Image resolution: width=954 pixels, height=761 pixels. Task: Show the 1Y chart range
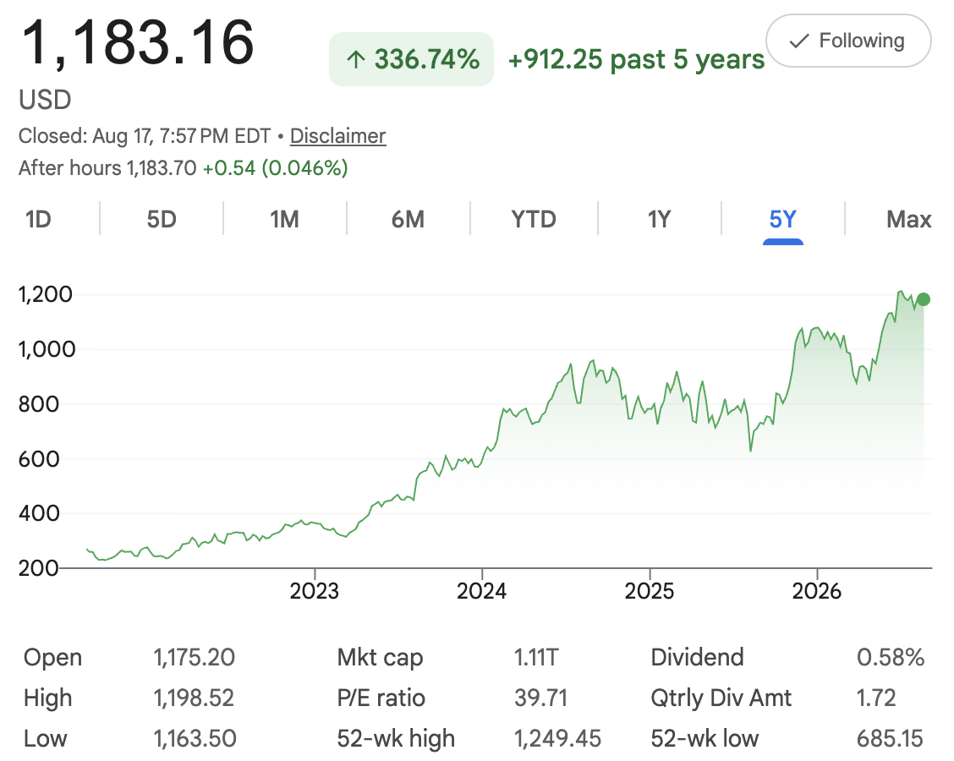(x=659, y=219)
